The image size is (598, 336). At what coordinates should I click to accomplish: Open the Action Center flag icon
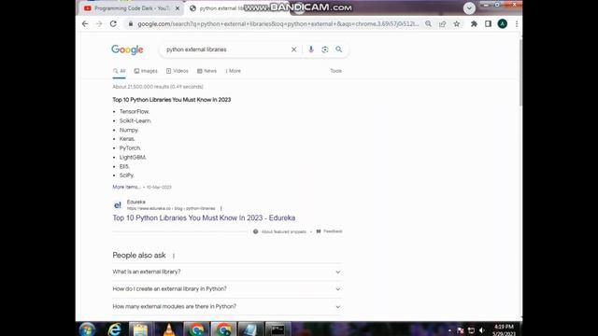pyautogui.click(x=461, y=330)
